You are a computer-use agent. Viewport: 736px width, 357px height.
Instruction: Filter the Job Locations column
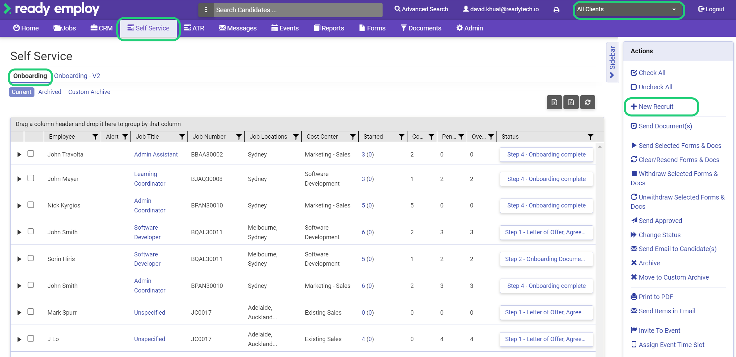pos(296,137)
